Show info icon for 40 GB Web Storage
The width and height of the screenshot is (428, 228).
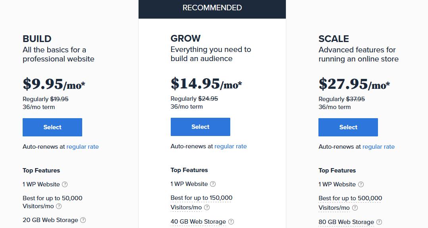click(x=231, y=222)
